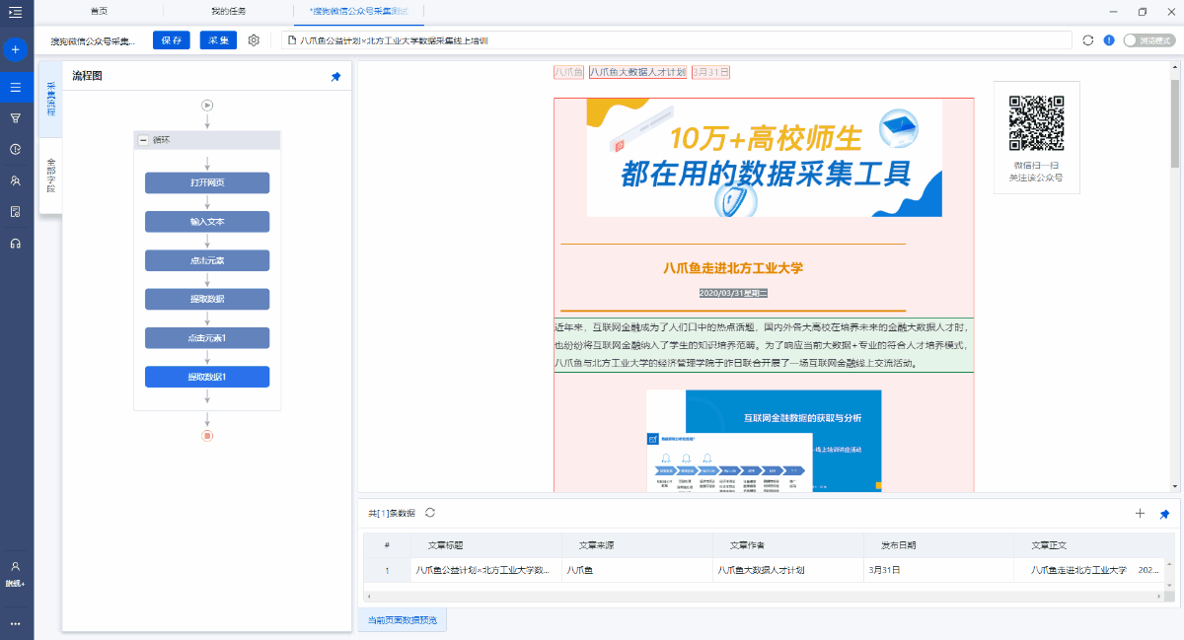Image resolution: width=1184 pixels, height=640 pixels.
Task: Click the 10万+高校师生 banner image
Action: tap(765, 158)
